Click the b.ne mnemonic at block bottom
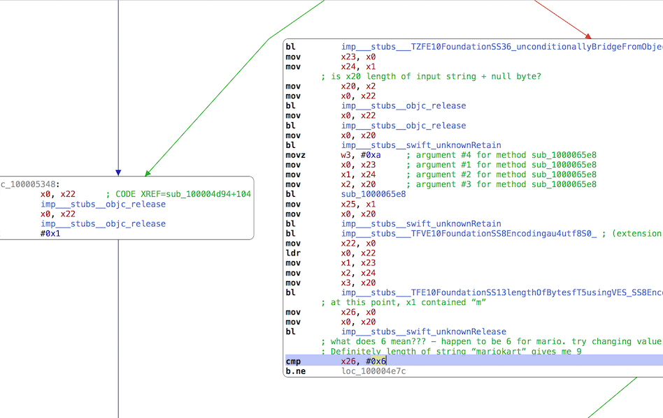Screen dimensions: 663x418 tap(297, 371)
